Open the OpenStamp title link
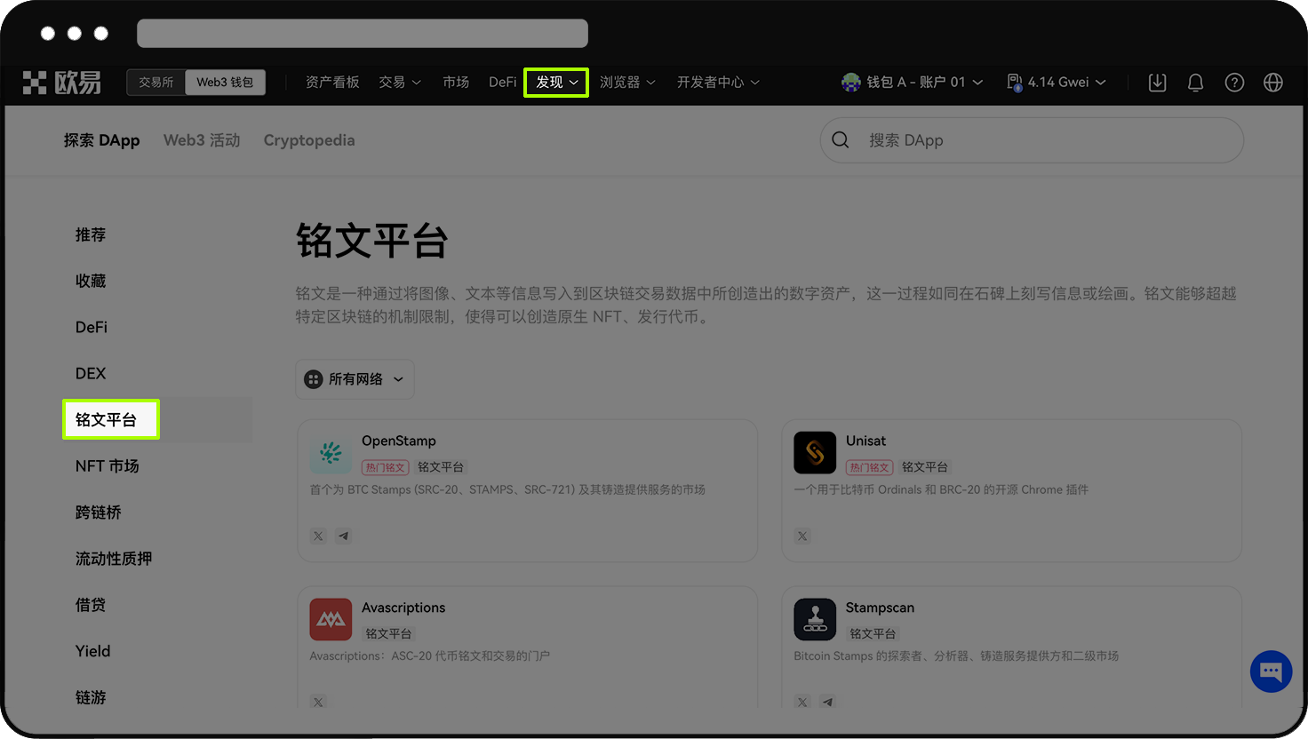Viewport: 1308px width, 739px height. coord(399,441)
